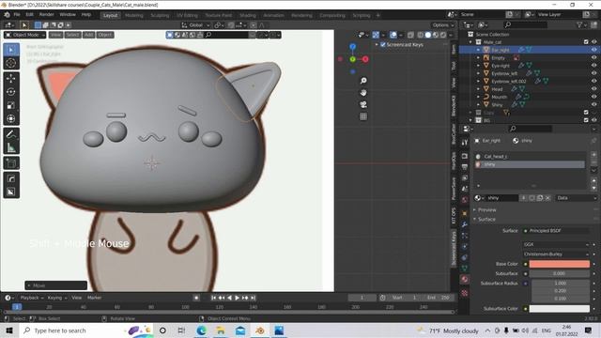Select the shiny material slot
Viewport: 601px width, 338px height.
530,164
